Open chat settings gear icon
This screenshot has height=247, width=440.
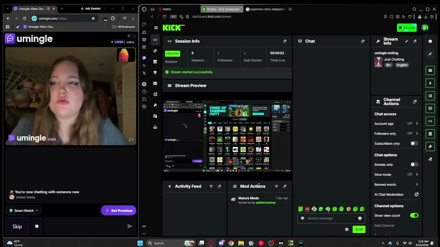(x=347, y=230)
